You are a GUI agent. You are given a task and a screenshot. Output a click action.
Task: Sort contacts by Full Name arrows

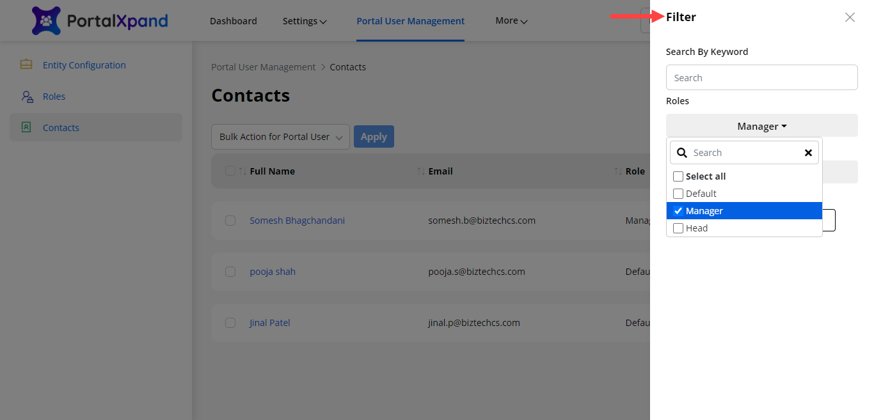(242, 171)
